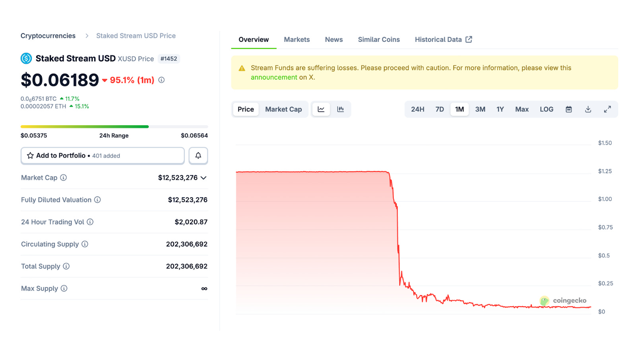The height and width of the screenshot is (358, 636).
Task: Click the 401 added text
Action: pyautogui.click(x=106, y=156)
